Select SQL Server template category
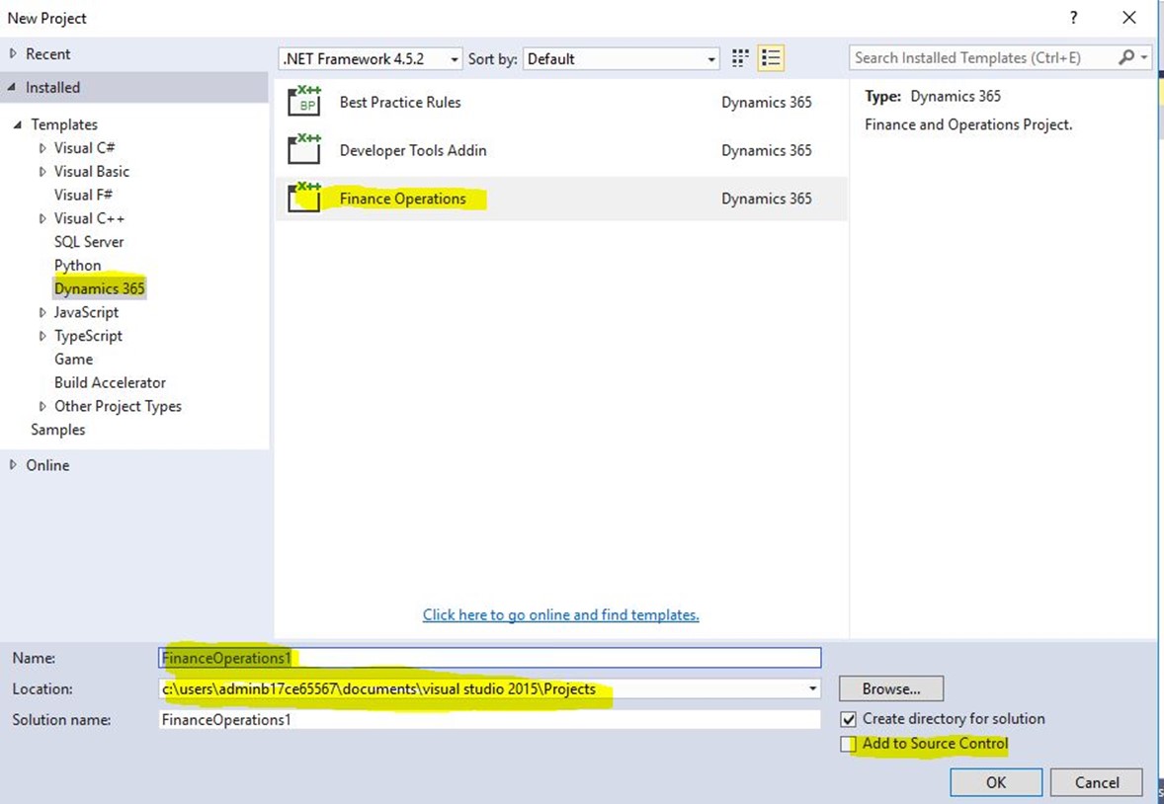 (89, 242)
